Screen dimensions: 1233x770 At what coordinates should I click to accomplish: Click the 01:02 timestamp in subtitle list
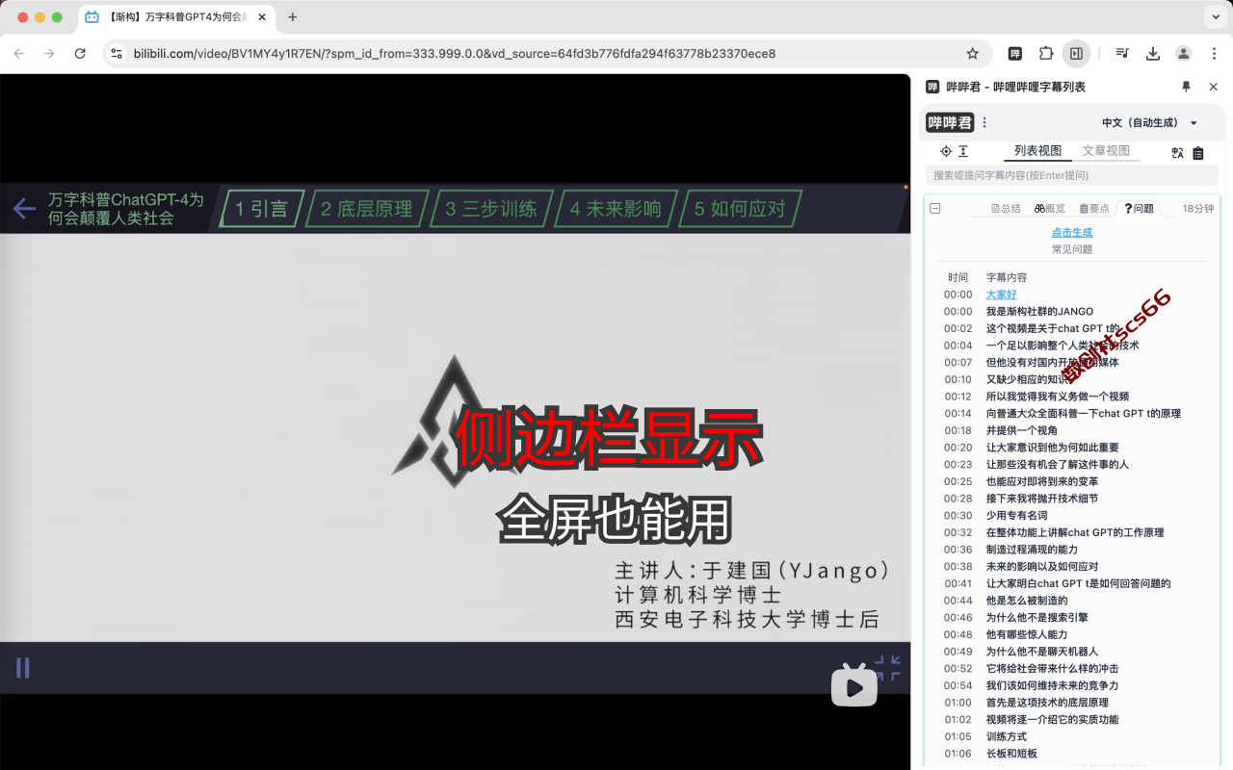coord(958,719)
